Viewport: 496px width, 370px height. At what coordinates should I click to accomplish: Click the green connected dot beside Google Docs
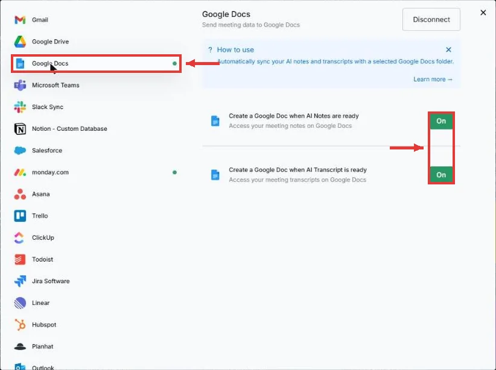174,63
